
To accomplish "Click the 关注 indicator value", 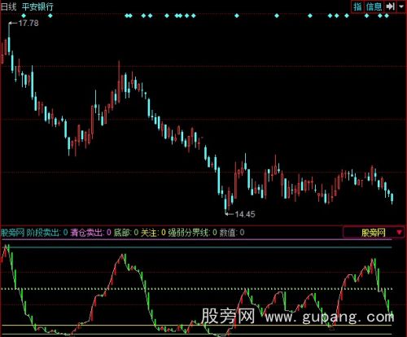I will (153, 233).
